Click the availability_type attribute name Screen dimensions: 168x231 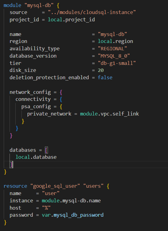tap(35, 49)
